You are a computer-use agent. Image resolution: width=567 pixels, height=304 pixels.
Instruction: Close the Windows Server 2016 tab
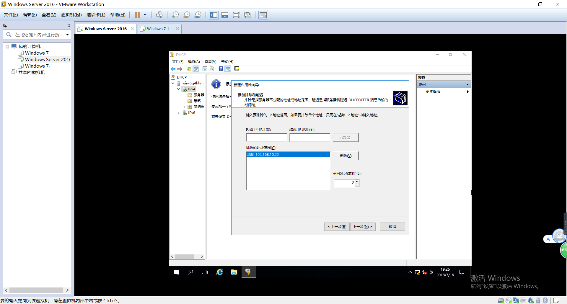(x=132, y=29)
